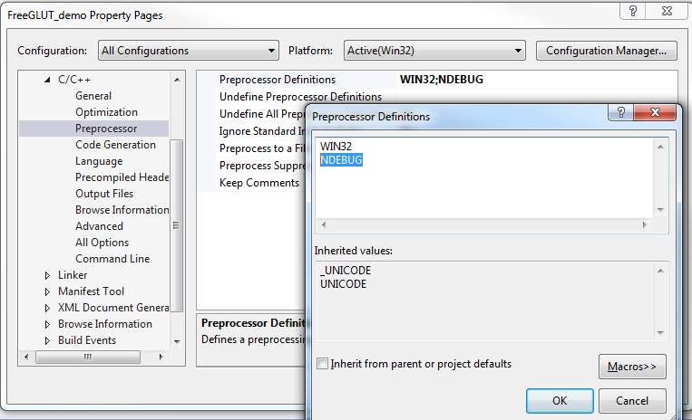Click the tree horizontal scroll left arrow
The width and height of the screenshot is (692, 420).
[x=26, y=357]
